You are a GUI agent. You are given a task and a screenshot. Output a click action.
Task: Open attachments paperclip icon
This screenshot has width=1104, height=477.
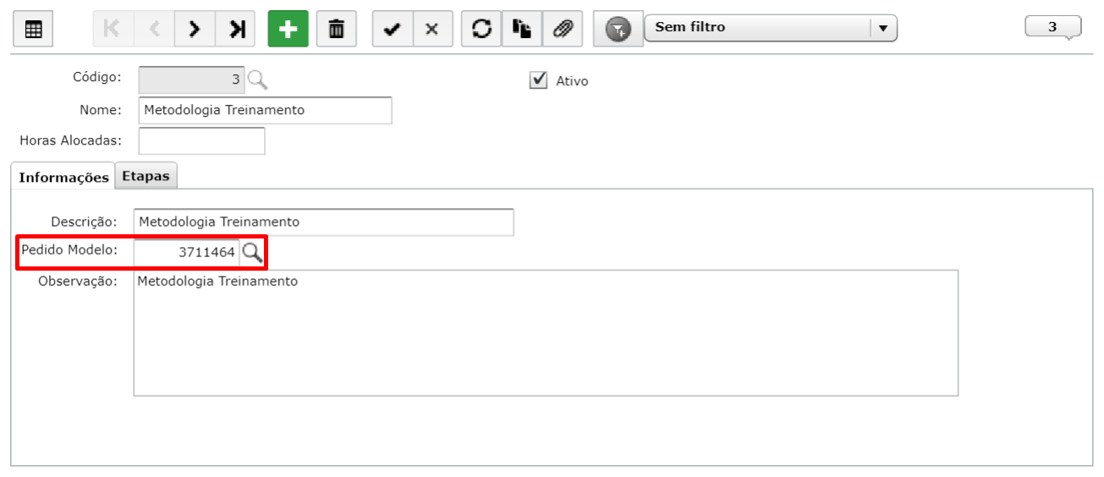point(563,30)
